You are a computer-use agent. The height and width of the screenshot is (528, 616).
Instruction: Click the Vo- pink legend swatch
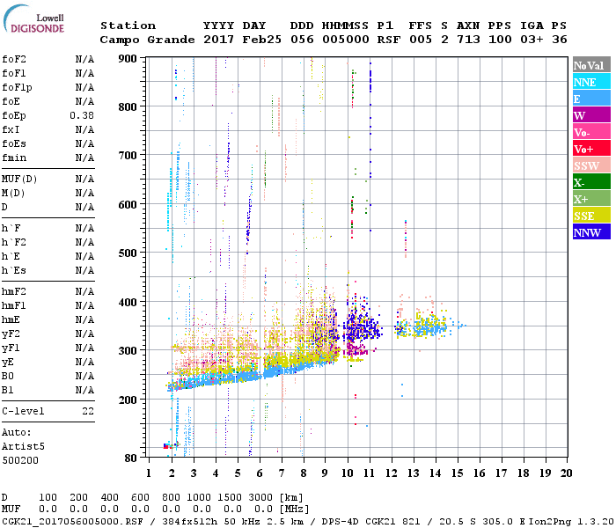590,132
